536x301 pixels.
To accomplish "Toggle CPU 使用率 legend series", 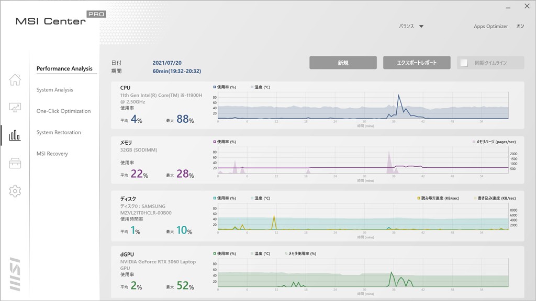I will (215, 87).
